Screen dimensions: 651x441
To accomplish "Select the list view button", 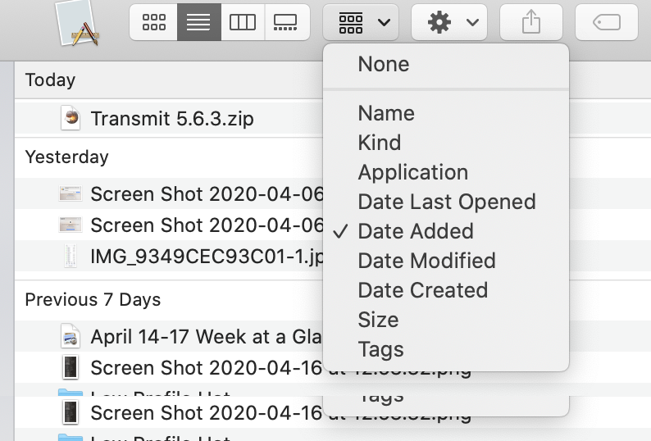I will coord(199,22).
